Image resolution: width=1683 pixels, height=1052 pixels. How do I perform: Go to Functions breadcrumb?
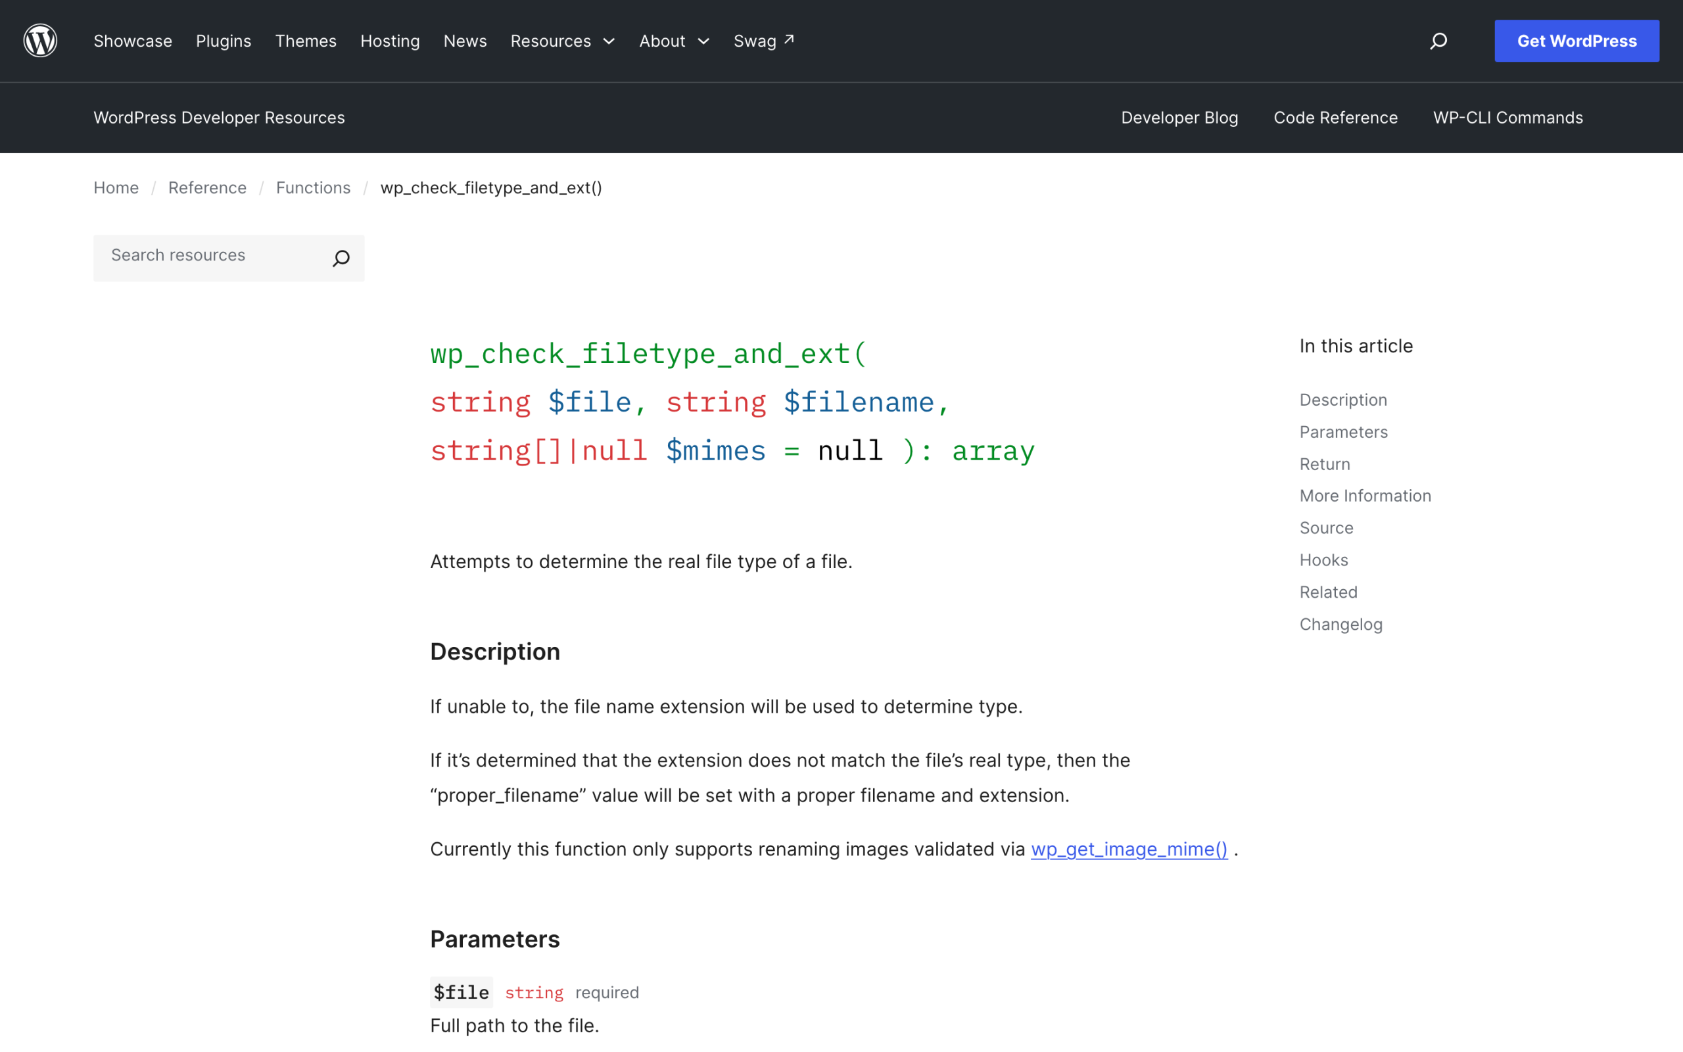[x=313, y=188]
